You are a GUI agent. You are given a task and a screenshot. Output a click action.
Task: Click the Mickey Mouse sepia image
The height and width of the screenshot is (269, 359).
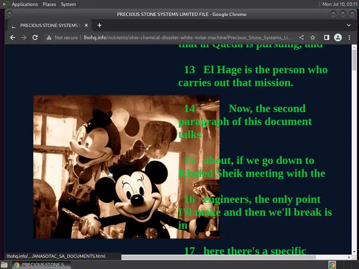[x=126, y=167]
